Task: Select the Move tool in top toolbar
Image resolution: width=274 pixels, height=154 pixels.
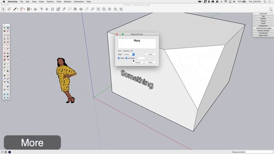Action: (x=47, y=9)
